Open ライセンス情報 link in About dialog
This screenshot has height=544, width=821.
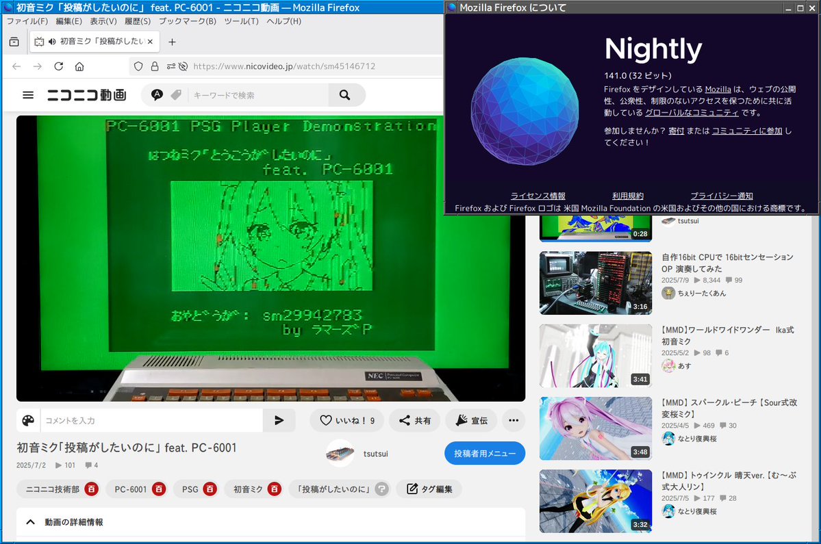point(538,196)
